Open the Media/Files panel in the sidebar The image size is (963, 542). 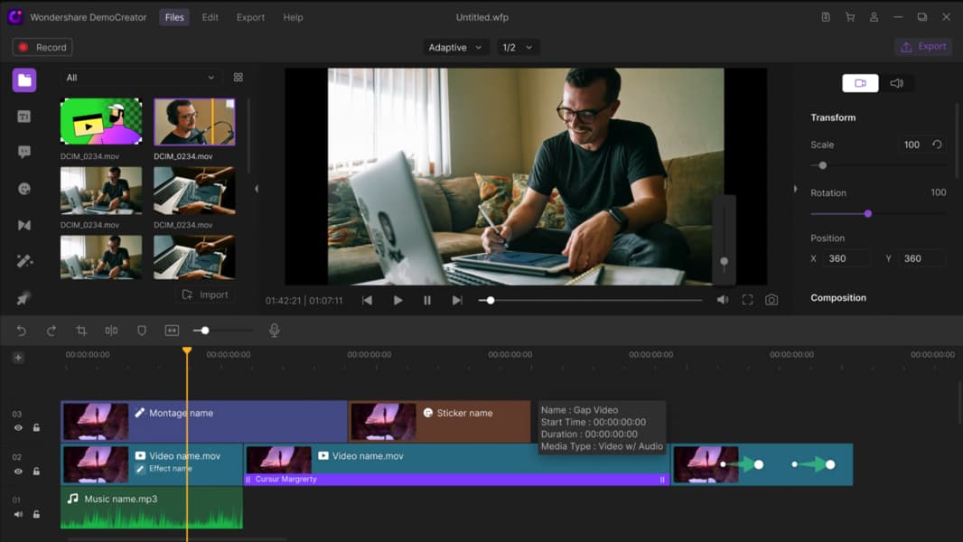tap(23, 79)
